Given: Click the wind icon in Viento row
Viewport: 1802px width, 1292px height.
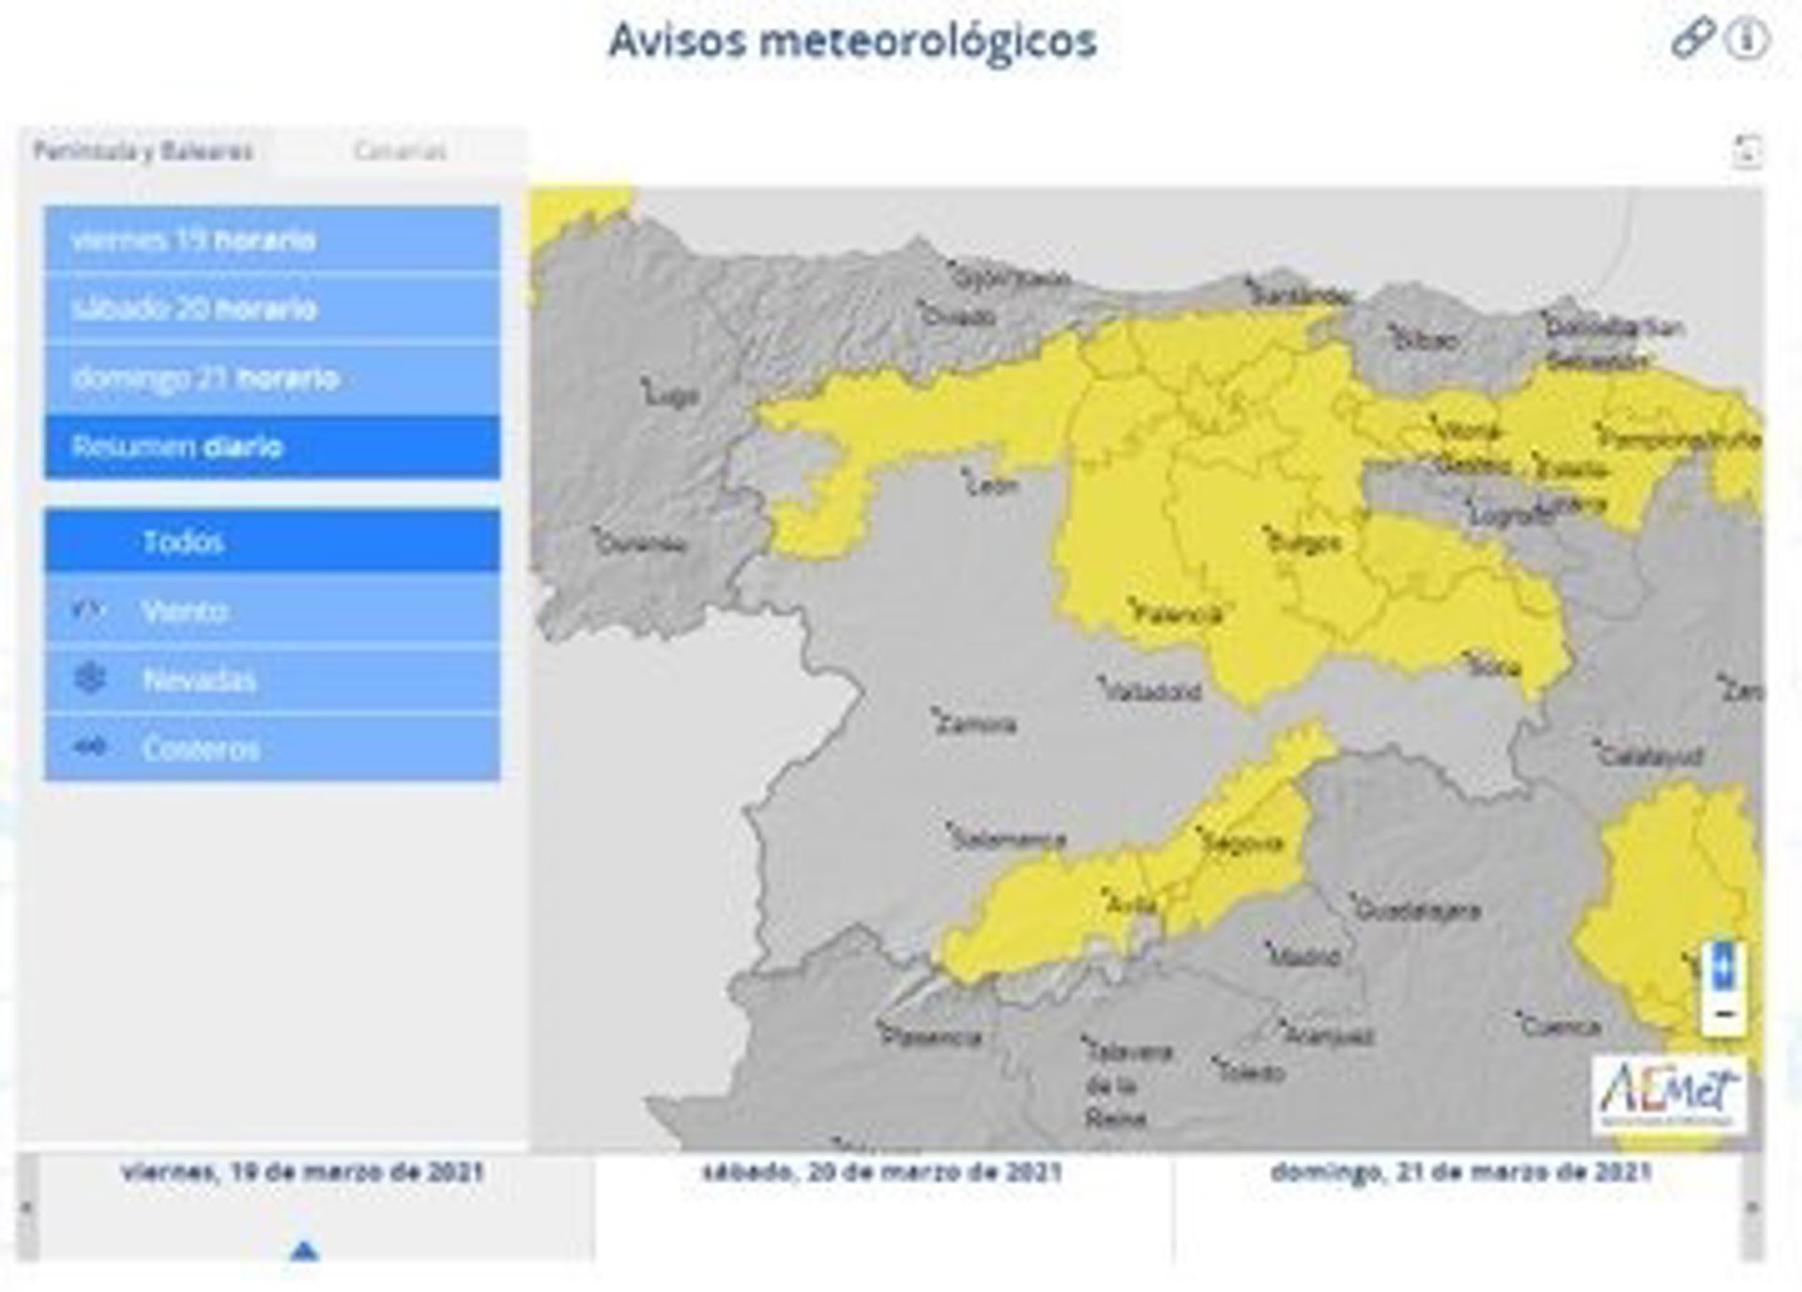Looking at the screenshot, I should pyautogui.click(x=90, y=610).
